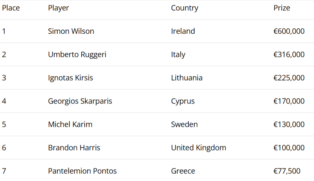This screenshot has width=314, height=181.
Task: Select player name Umberto Ruggeri
Action: (77, 55)
